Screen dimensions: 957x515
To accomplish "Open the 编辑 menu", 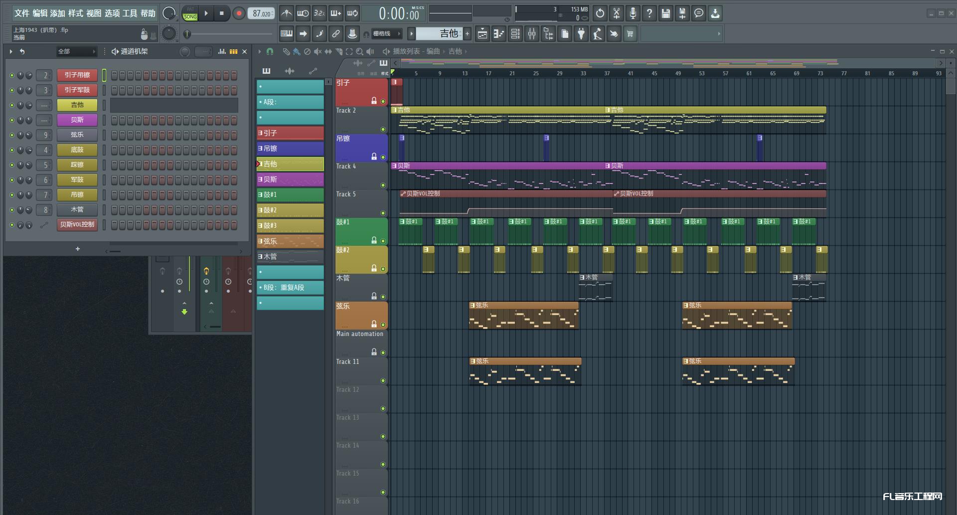I will coord(40,13).
